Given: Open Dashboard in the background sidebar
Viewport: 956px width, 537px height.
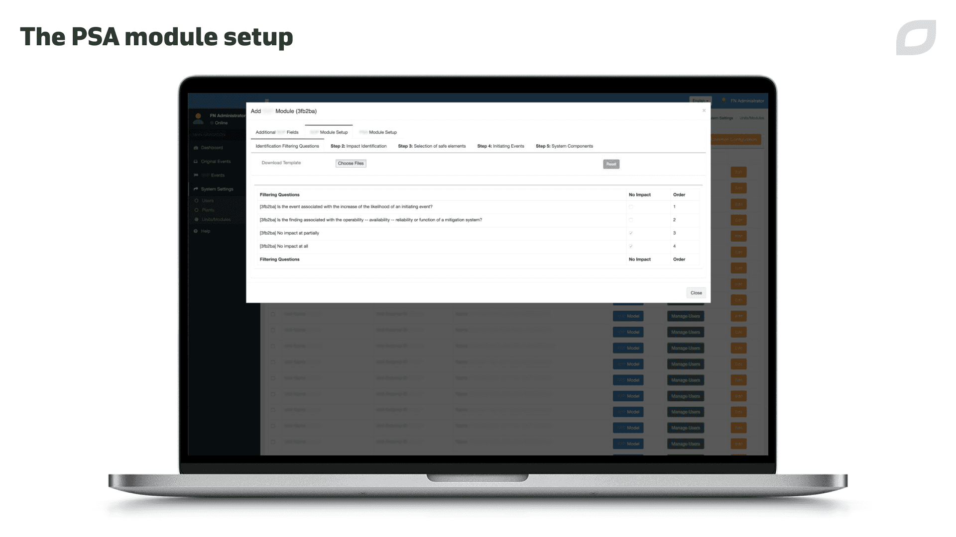Looking at the screenshot, I should [212, 148].
